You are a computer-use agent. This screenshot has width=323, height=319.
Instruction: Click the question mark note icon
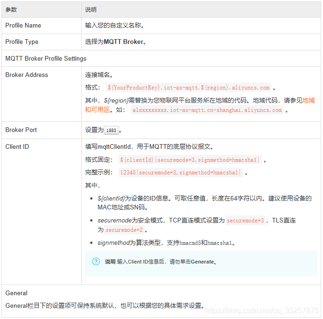[96, 262]
